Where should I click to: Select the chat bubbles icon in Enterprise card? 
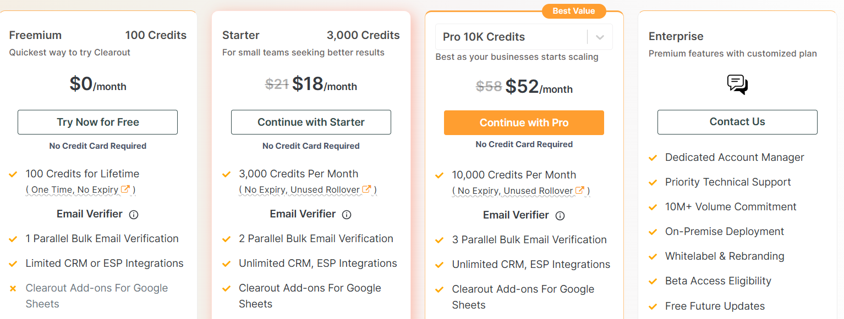click(737, 84)
